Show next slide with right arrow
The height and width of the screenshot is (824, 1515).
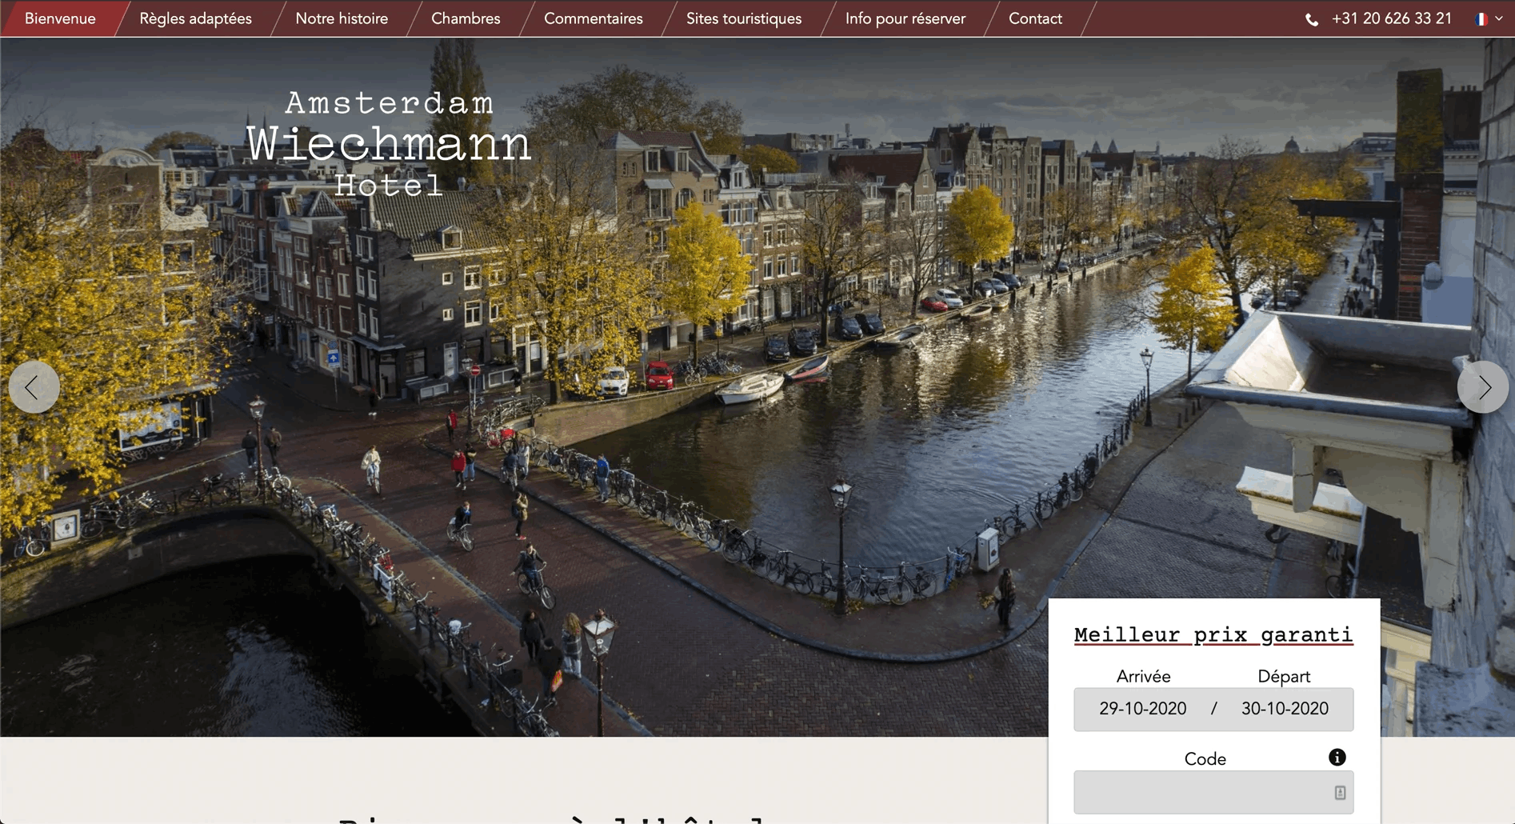[1483, 387]
